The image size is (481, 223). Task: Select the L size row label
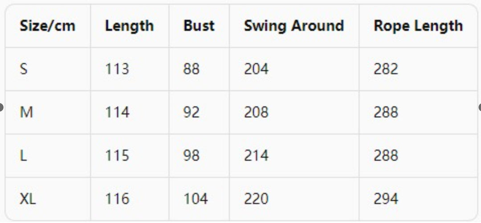pyautogui.click(x=23, y=155)
